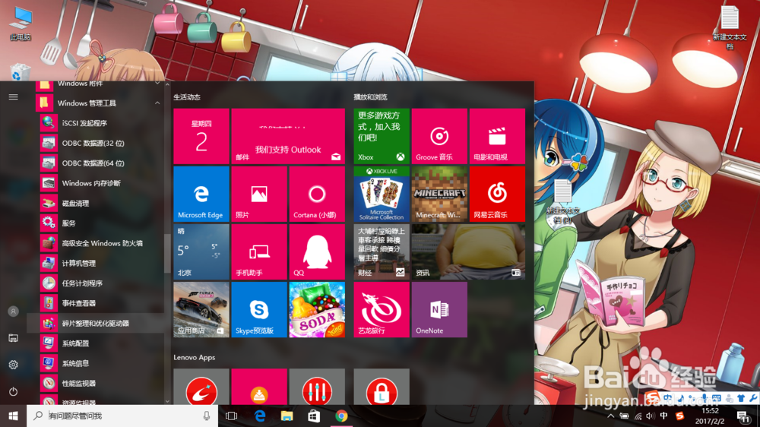
Task: Launch the 艺龙旅行 tile
Action: click(x=382, y=310)
